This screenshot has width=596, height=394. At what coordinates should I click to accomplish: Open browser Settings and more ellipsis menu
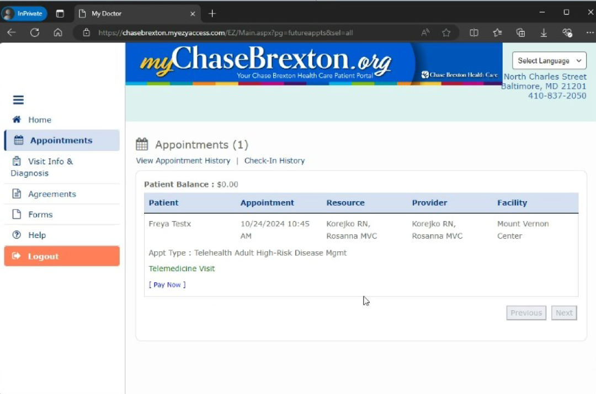pos(589,33)
